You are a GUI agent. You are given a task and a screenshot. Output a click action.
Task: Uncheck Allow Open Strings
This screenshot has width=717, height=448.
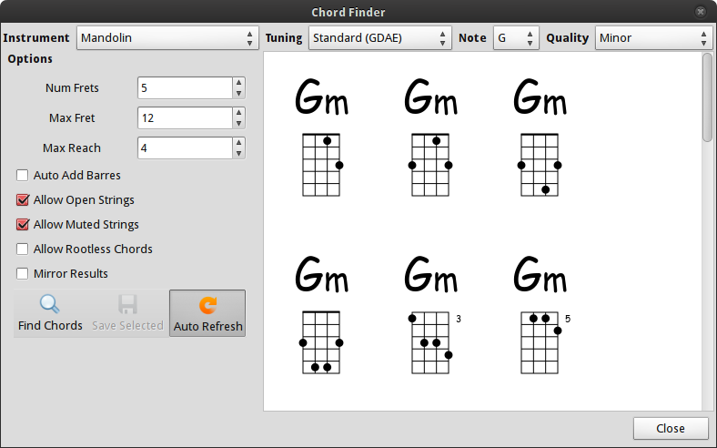pos(23,199)
